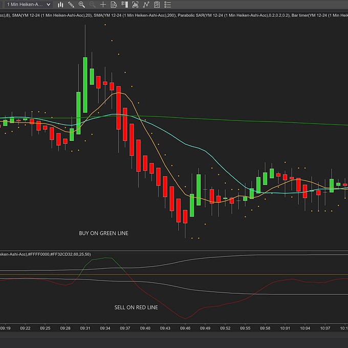348x348 pixels.
Task: Click the 10:07 time axis label
Action: (325, 328)
